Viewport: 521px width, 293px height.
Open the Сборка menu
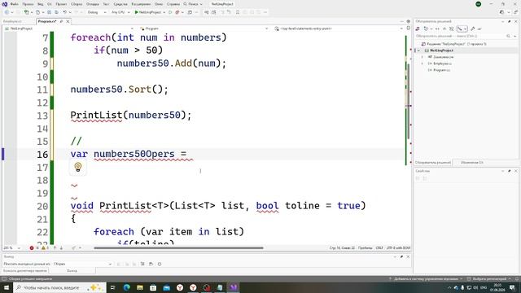point(77,4)
